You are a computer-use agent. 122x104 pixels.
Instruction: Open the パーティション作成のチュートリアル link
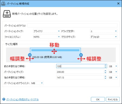[23, 99]
